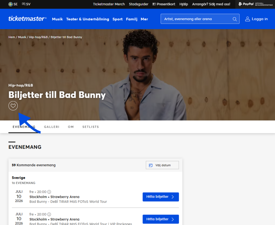Screen dimensions: 275x225
Task: Click the Swedish flag SE country selector
Action: (x=13, y=4)
